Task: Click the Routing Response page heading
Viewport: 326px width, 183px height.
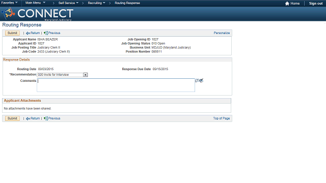Action: 22,25
